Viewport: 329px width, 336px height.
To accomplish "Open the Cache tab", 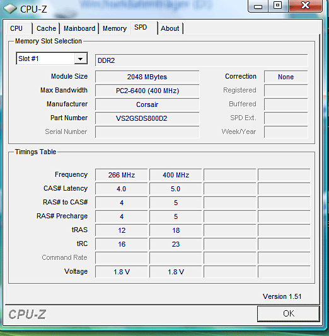I will coord(46,28).
